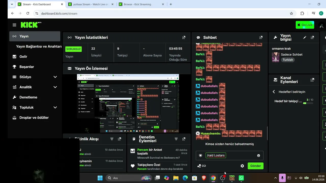Viewport: 326px width, 183px height.
Task: Open chat settings gear
Action: point(242,166)
